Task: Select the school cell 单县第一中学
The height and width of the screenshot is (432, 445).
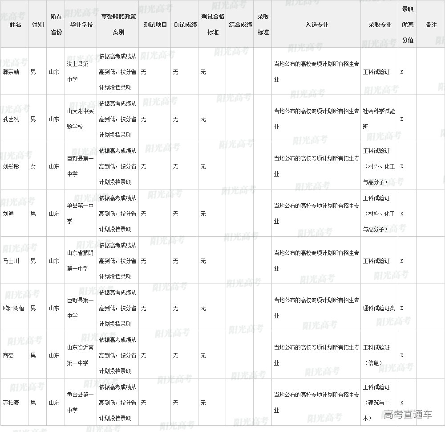Action: tap(81, 214)
